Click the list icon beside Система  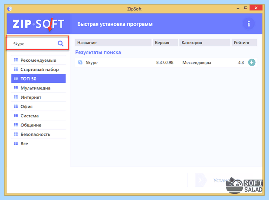(x=16, y=116)
